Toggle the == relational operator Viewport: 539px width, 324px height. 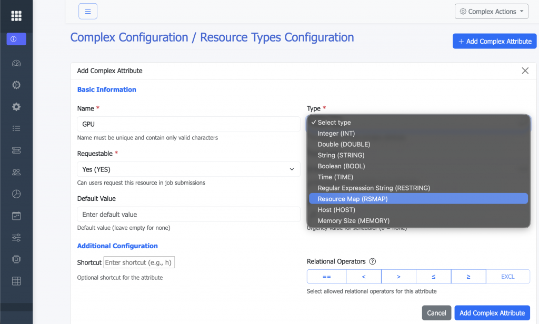pyautogui.click(x=327, y=276)
